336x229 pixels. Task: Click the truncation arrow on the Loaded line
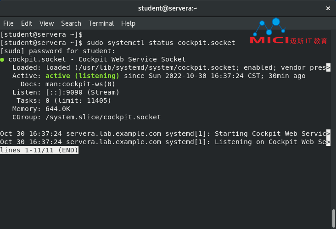328,68
